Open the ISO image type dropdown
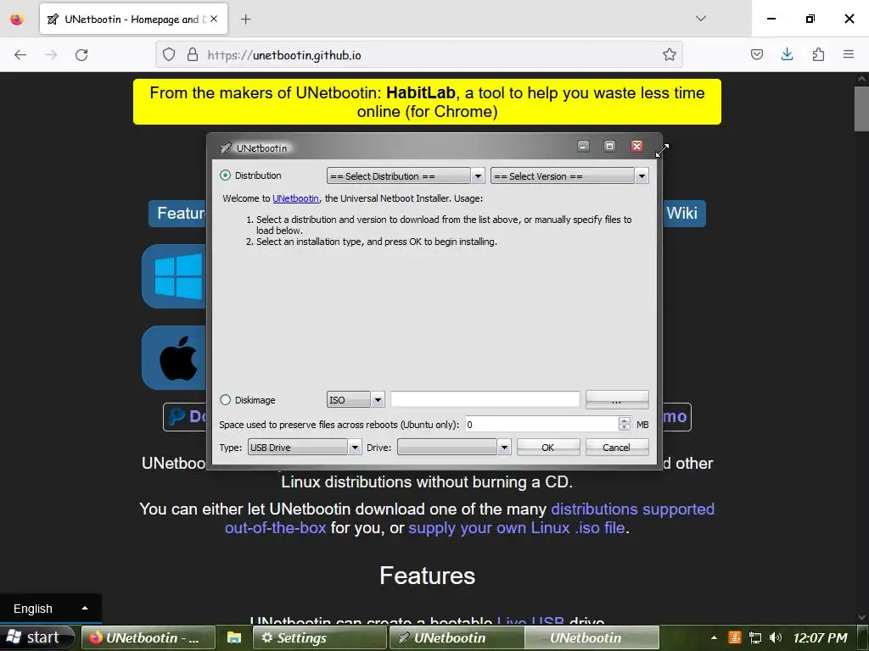Viewport: 869px width, 651px height. click(x=356, y=400)
